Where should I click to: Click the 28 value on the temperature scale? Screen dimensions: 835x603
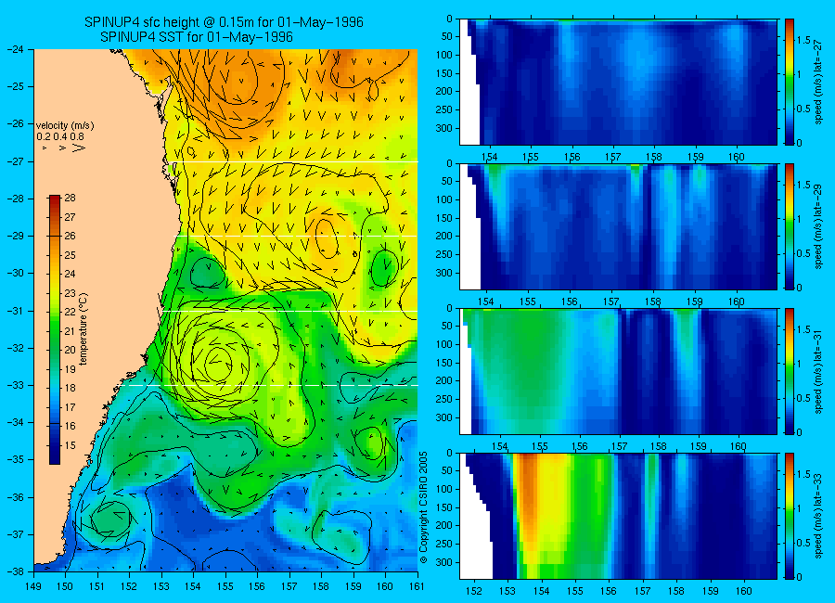71,199
